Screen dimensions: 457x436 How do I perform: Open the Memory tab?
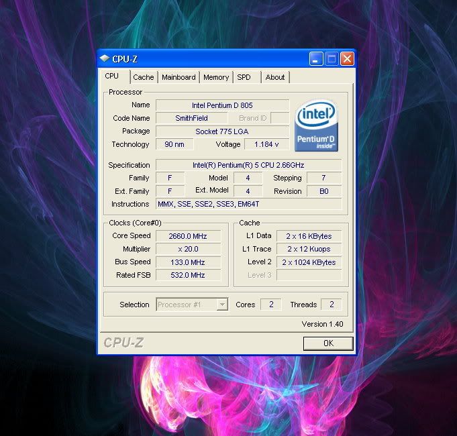tap(216, 77)
